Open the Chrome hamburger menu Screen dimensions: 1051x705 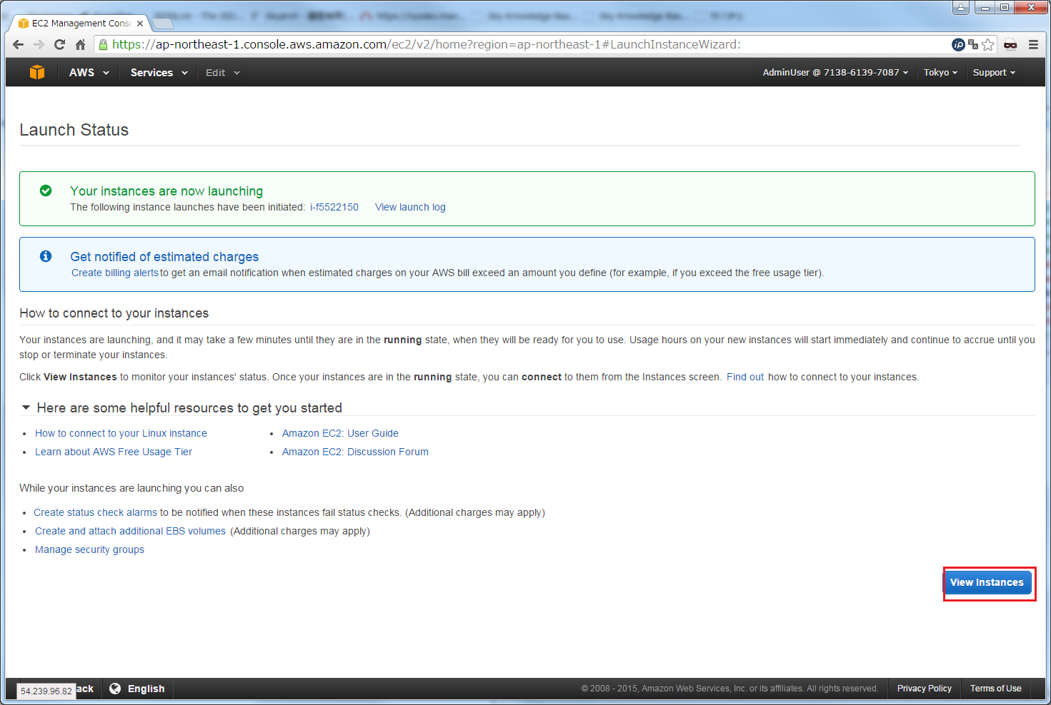[1033, 44]
